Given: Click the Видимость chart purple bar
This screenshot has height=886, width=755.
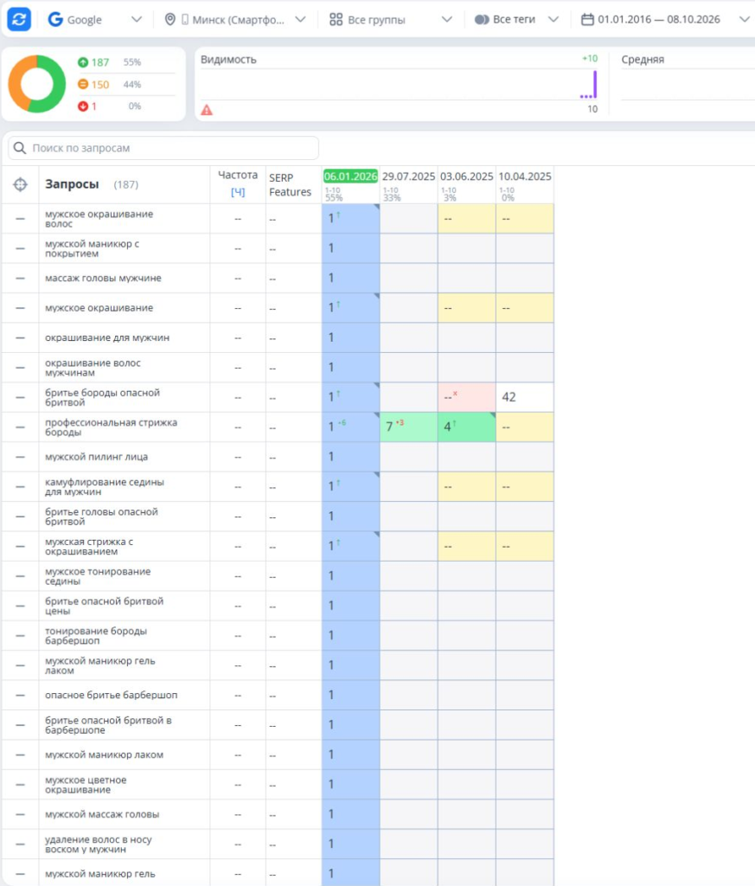Looking at the screenshot, I should (x=595, y=84).
